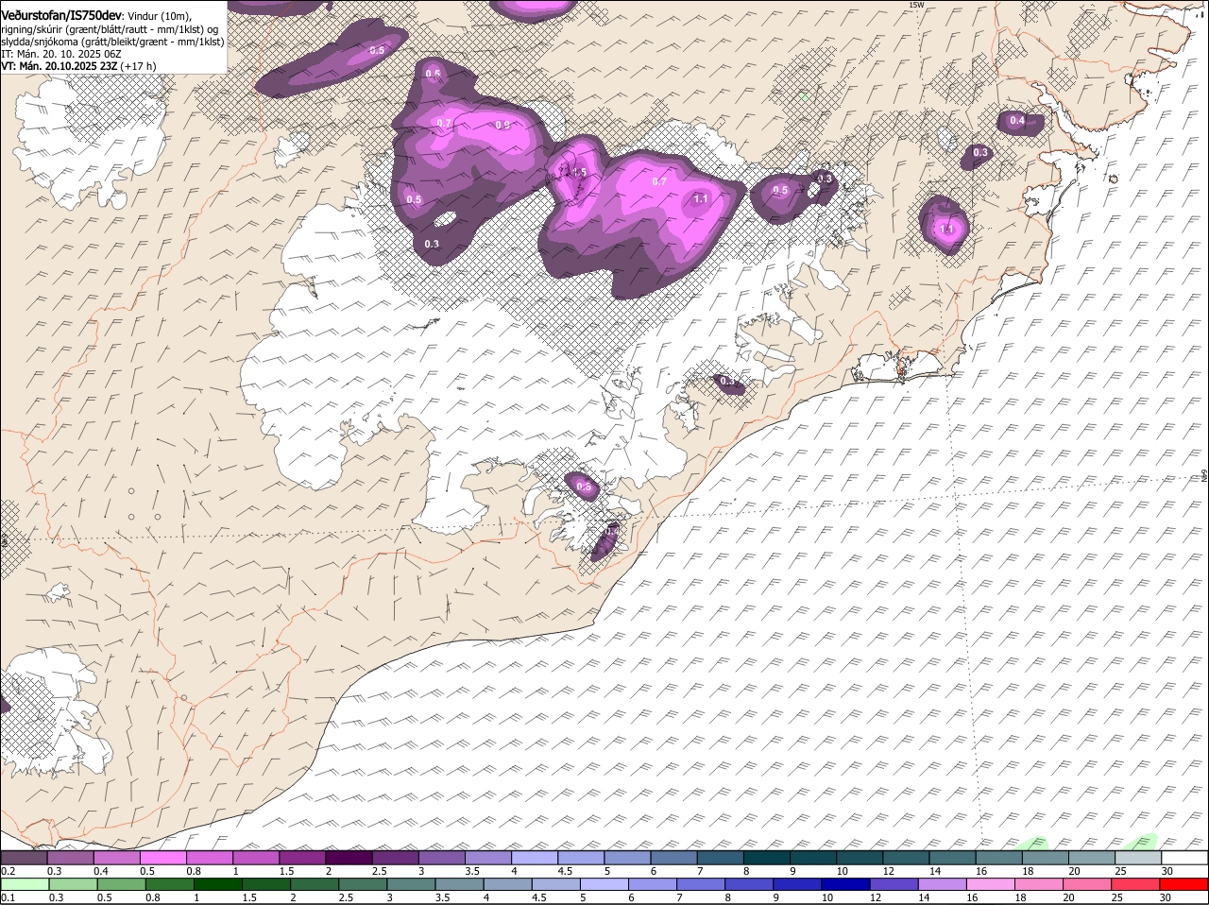Click the '4.5' label in the upper legend row
1209x905 pixels.
(566, 871)
